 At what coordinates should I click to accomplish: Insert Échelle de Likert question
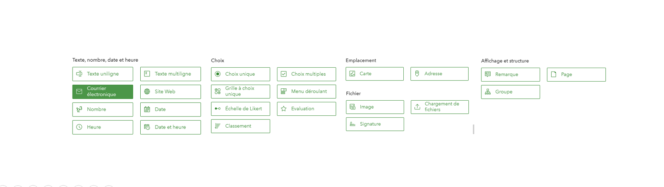pos(240,109)
